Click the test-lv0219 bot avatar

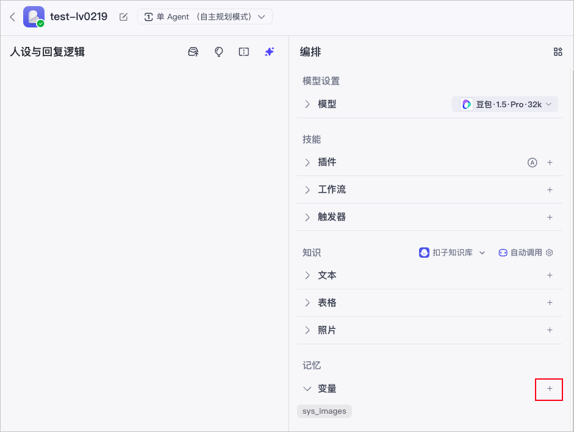point(34,17)
